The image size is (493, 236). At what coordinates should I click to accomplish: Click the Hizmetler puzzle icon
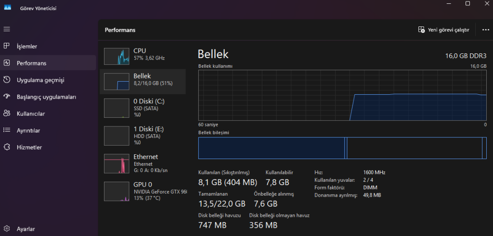[7, 147]
